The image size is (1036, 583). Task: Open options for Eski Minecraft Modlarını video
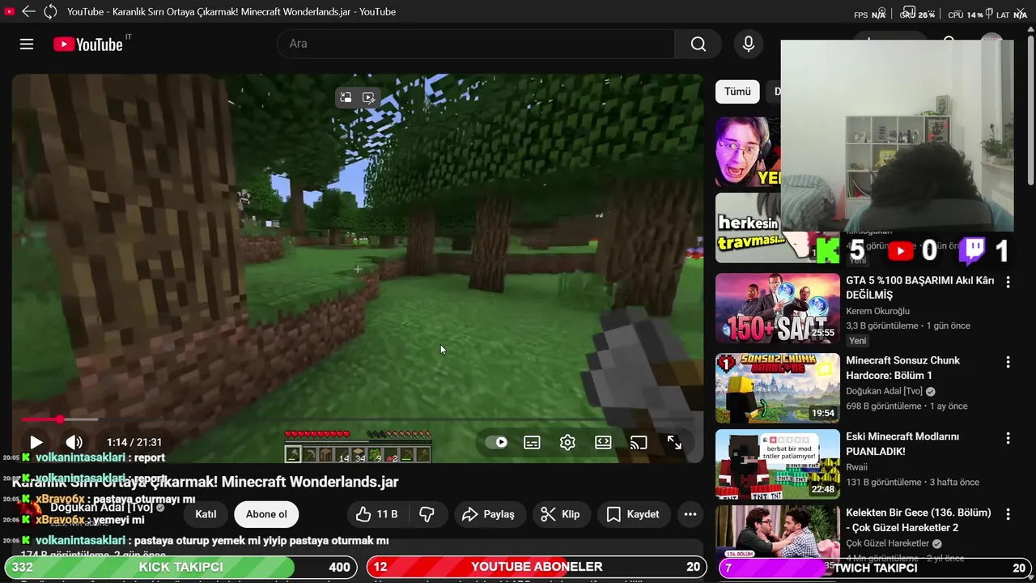(x=1008, y=438)
